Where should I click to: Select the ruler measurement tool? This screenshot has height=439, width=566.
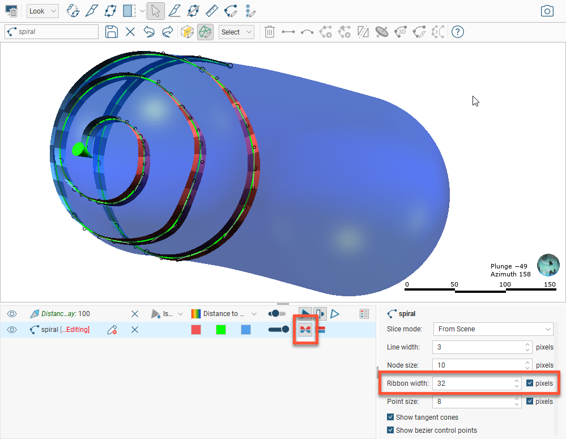pyautogui.click(x=211, y=11)
